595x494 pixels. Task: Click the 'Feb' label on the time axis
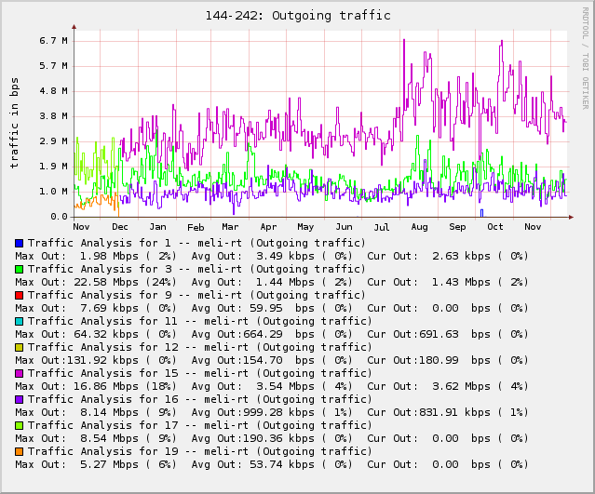tap(196, 227)
